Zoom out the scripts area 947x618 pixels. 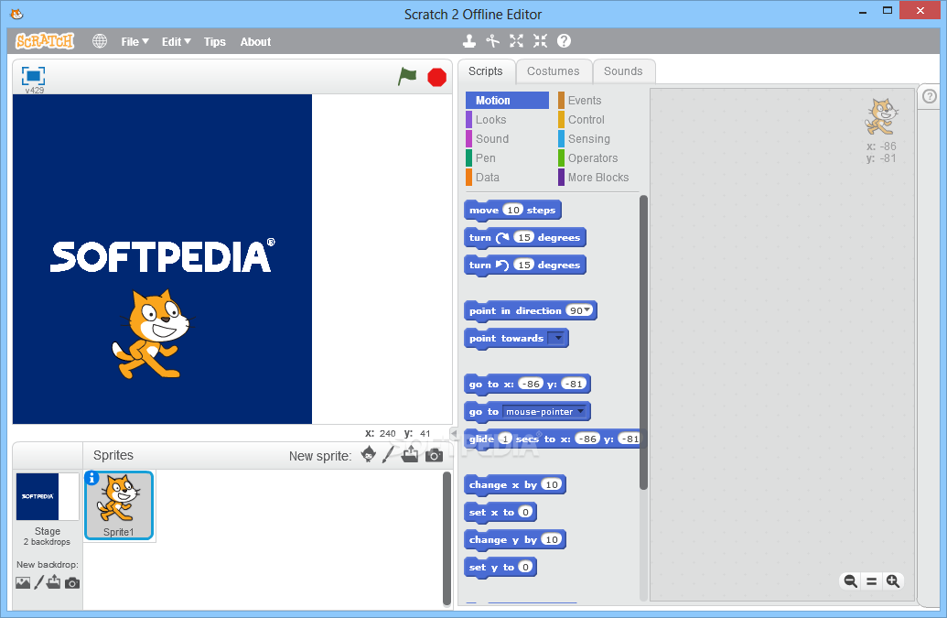(x=850, y=581)
